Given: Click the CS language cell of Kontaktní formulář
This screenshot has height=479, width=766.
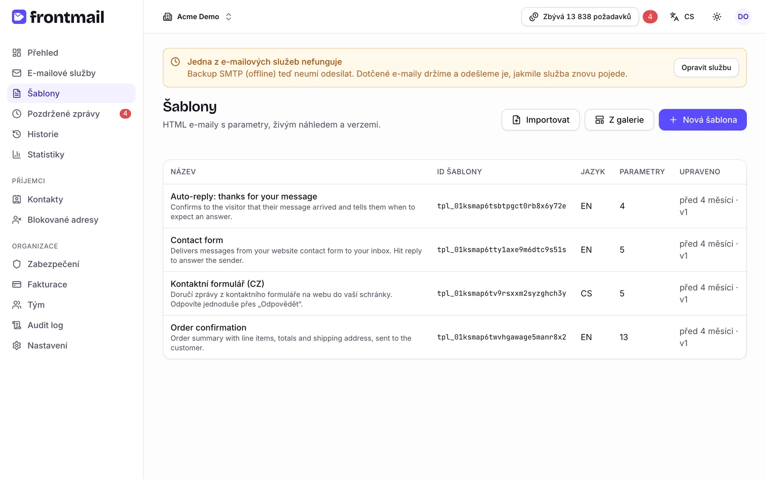Looking at the screenshot, I should [586, 293].
